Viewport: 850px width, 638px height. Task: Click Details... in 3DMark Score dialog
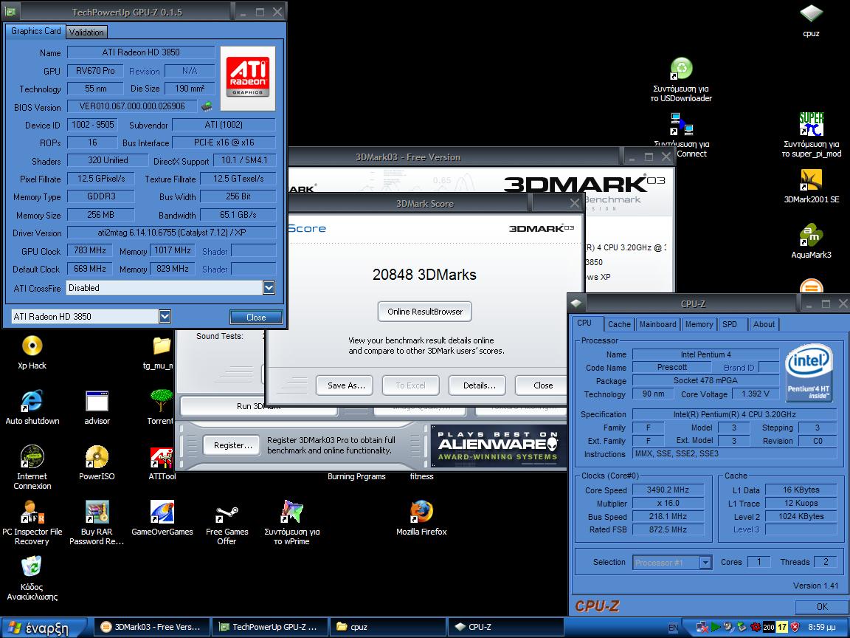478,385
